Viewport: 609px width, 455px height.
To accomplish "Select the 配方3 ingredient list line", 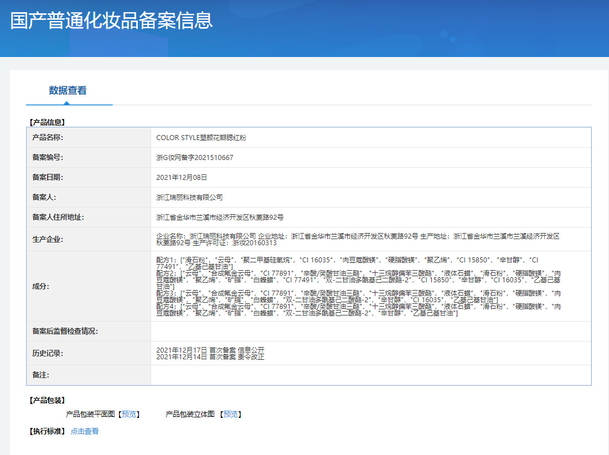I will 359,297.
